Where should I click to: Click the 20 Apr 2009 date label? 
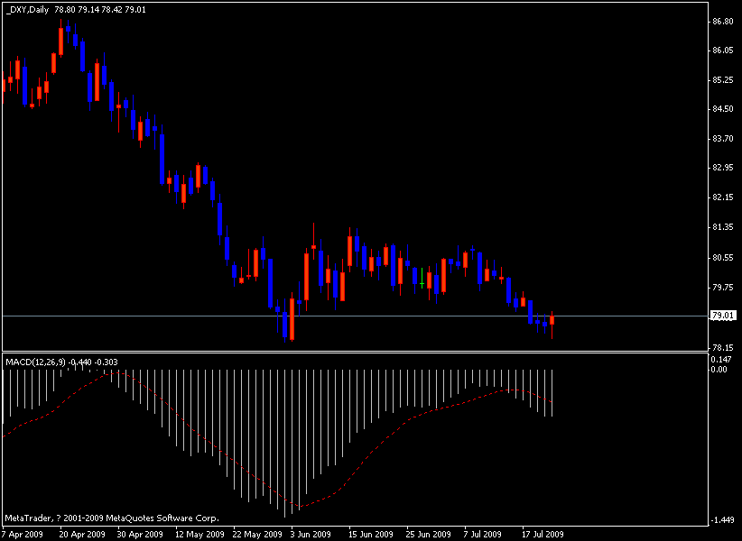click(82, 535)
